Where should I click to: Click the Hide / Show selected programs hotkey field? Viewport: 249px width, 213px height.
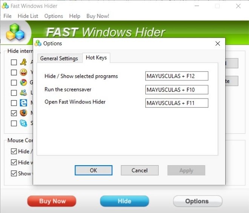point(177,76)
